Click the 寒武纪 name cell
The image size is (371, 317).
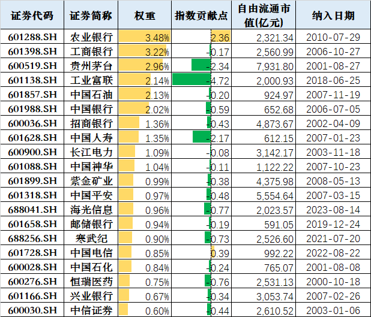pos(91,238)
